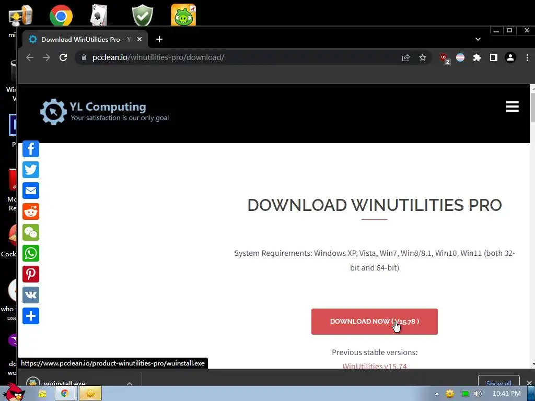The image size is (535, 401).
Task: Click the YL Computing gear logo
Action: (x=54, y=112)
